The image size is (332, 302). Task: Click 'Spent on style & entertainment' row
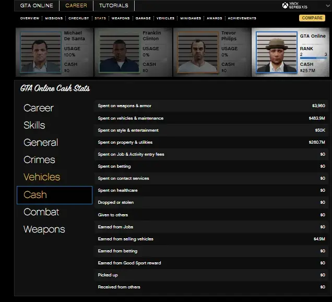coord(211,130)
